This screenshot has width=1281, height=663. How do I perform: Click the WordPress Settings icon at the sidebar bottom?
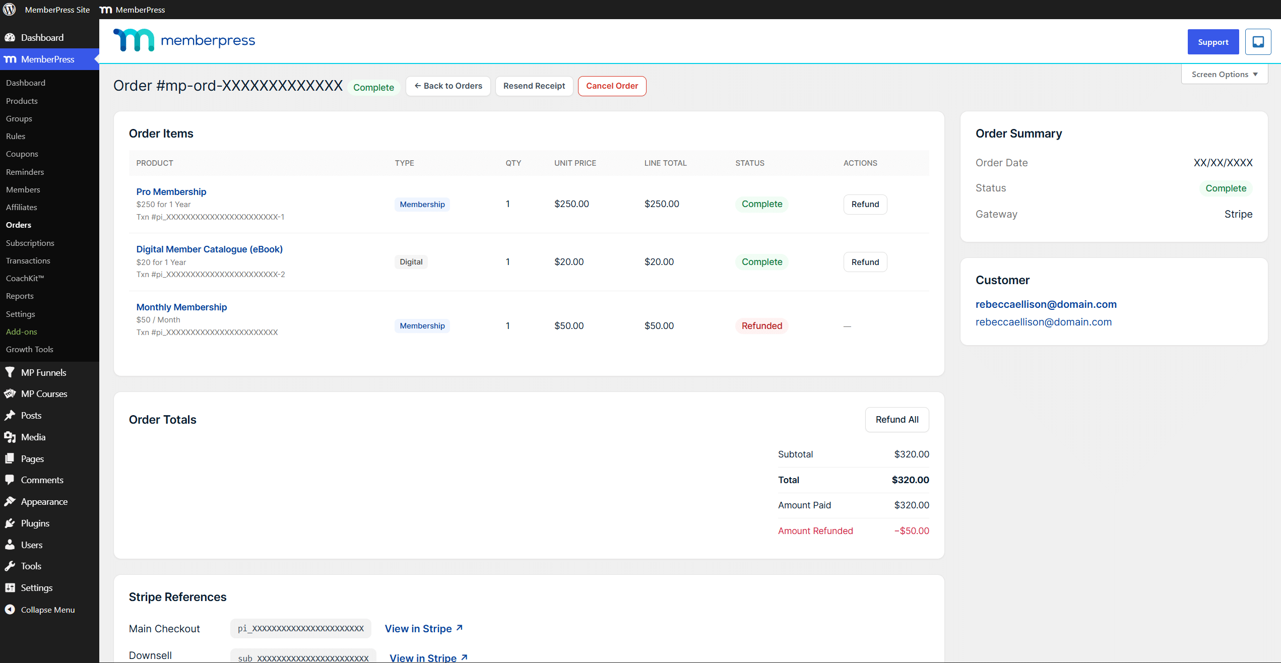10,587
